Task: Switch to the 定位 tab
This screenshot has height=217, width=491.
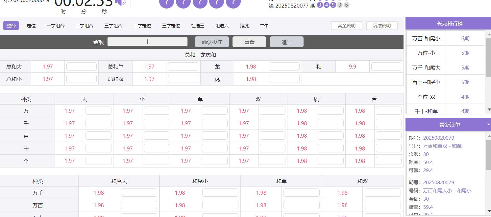Action: [31, 25]
